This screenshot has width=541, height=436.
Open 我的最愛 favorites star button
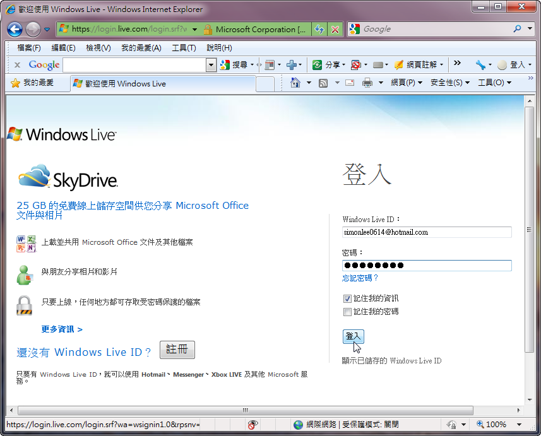[32, 83]
